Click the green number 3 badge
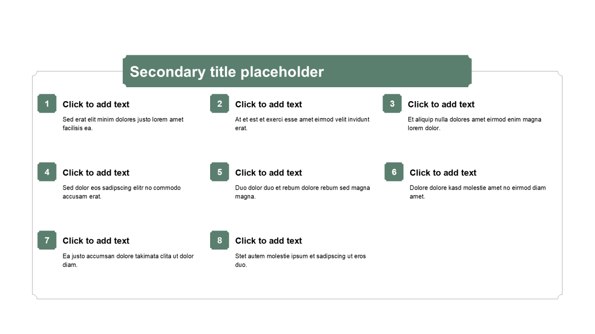Viewport: 595px width, 334px height. point(392,103)
